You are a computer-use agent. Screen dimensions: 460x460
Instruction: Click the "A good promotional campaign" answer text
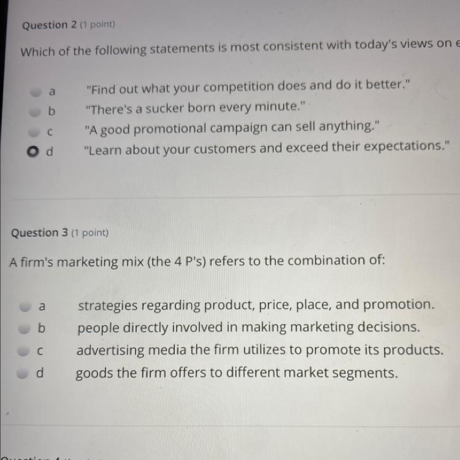(x=232, y=129)
